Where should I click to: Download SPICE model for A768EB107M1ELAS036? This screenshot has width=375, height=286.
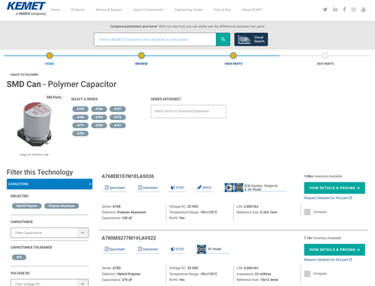[x=204, y=188]
